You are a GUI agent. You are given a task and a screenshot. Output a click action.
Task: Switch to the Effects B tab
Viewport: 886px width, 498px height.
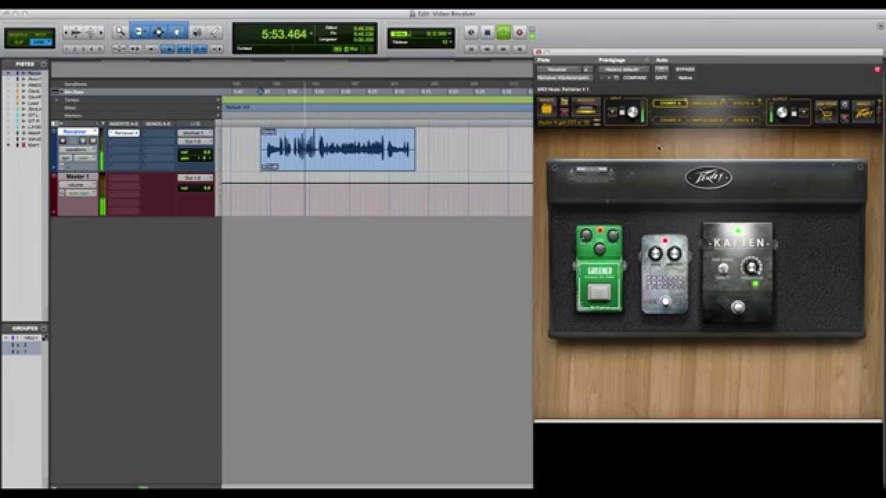[x=743, y=120]
